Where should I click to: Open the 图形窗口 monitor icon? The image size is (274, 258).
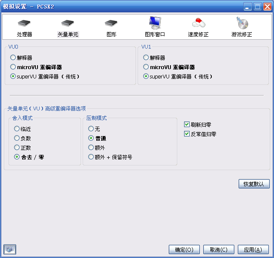[155, 23]
